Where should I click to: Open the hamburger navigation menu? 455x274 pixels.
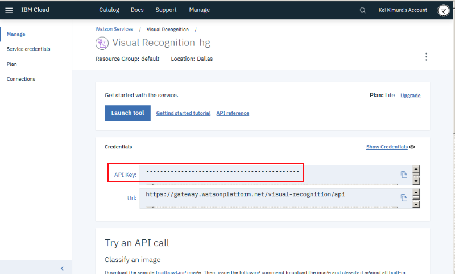pyautogui.click(x=9, y=10)
